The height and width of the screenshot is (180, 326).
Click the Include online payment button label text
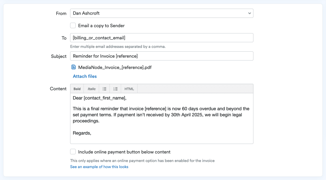124,152
